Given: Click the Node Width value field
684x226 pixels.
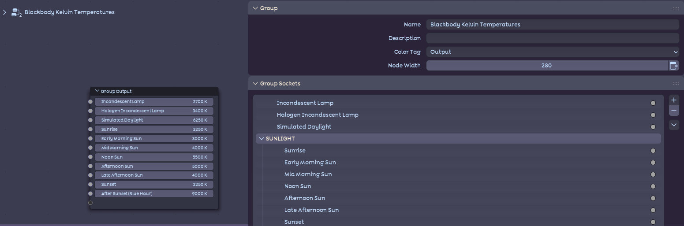Looking at the screenshot, I should click(x=547, y=66).
